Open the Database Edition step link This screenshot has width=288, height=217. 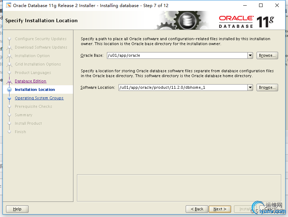click(x=30, y=81)
